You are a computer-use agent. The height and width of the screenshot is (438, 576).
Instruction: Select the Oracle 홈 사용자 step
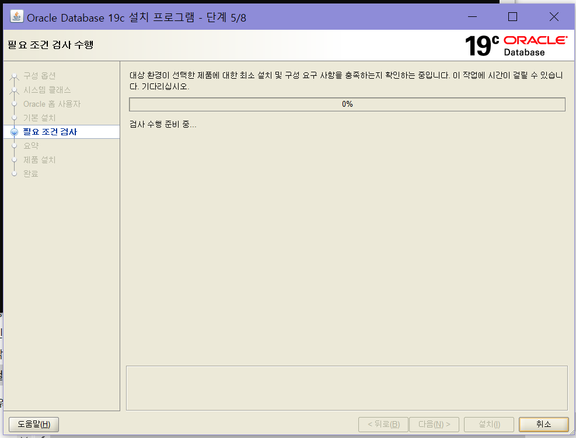click(52, 104)
